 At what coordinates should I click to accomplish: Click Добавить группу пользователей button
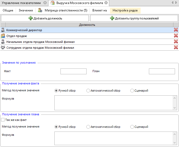(x=134, y=18)
